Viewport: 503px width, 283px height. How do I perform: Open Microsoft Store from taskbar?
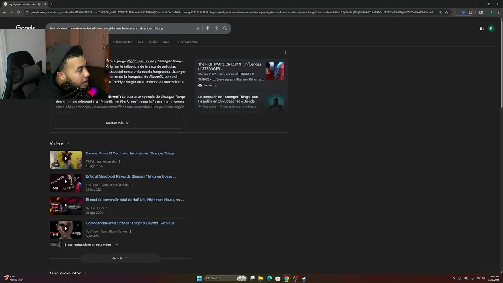coord(278,278)
